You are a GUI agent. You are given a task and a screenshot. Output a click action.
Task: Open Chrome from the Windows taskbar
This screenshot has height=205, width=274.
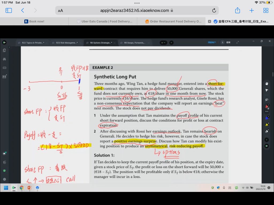[22, 188]
